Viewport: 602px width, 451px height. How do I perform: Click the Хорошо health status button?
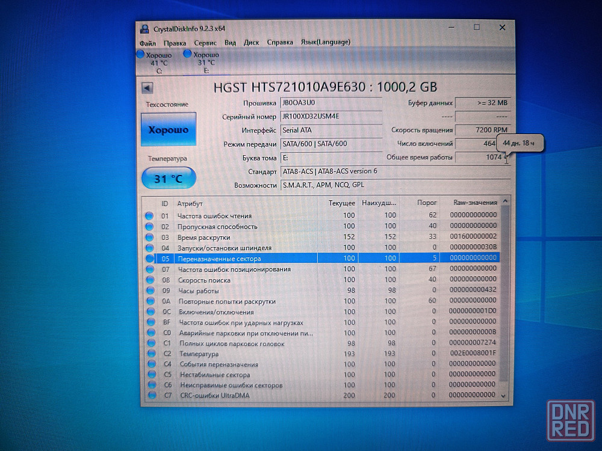click(169, 129)
